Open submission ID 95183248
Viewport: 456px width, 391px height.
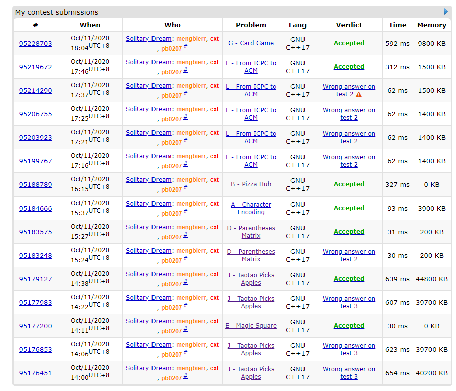(35, 255)
